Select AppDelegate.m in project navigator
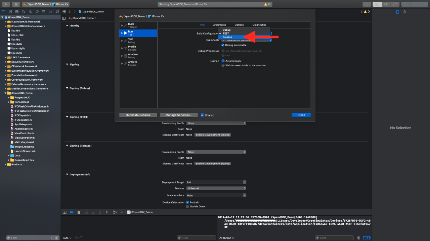The height and width of the screenshot is (241, 430). (x=24, y=129)
